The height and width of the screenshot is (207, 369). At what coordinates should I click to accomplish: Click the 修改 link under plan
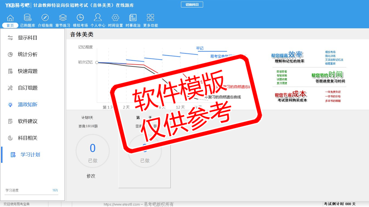point(91,176)
